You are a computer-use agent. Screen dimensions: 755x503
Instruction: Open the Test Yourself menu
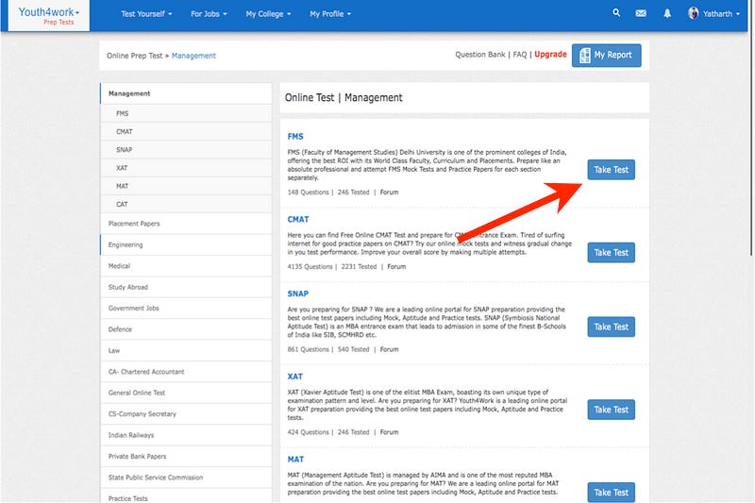(x=146, y=14)
